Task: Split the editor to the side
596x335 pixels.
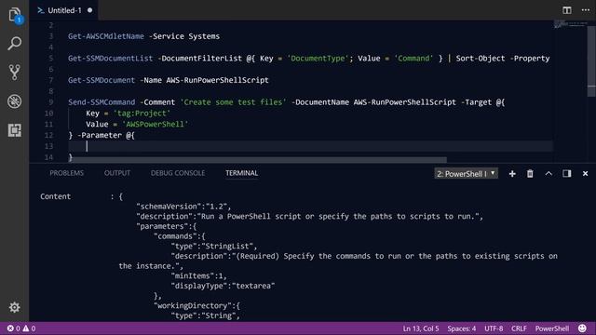Action: pos(567,10)
